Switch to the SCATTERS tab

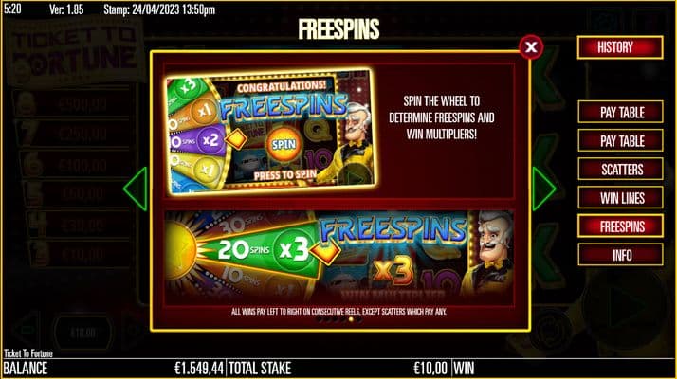620,169
